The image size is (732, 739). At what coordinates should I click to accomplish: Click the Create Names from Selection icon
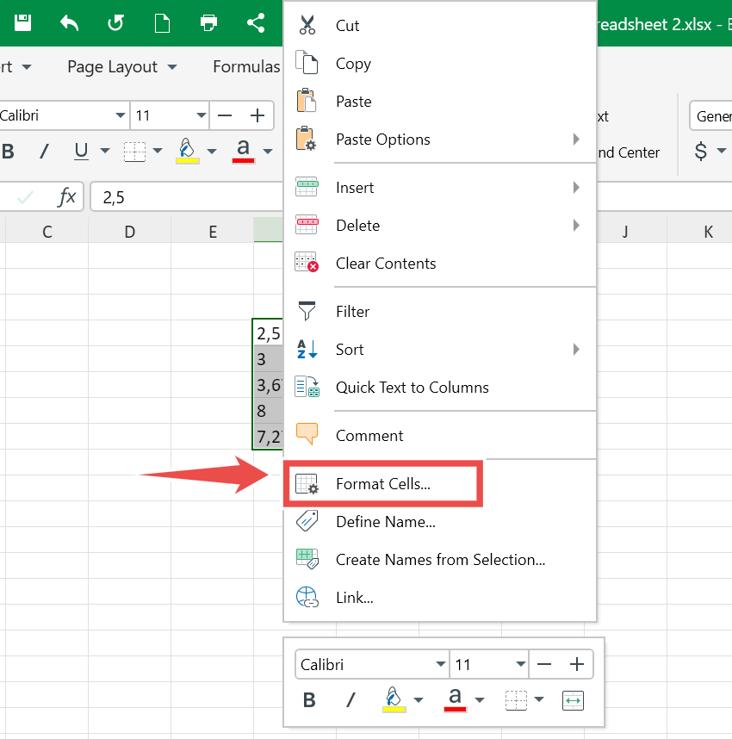(307, 559)
